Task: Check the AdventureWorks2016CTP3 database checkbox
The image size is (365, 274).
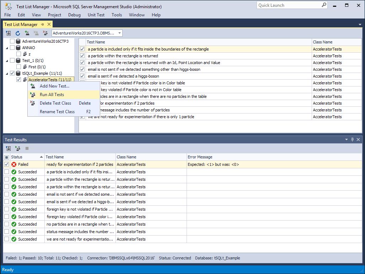Action: tap(12, 41)
